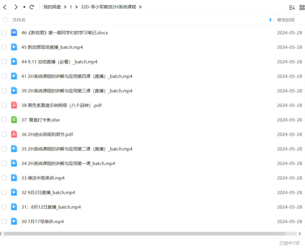Sort by 文件名 column header
Image resolution: width=305 pixels, height=249 pixels.
click(x=19, y=20)
